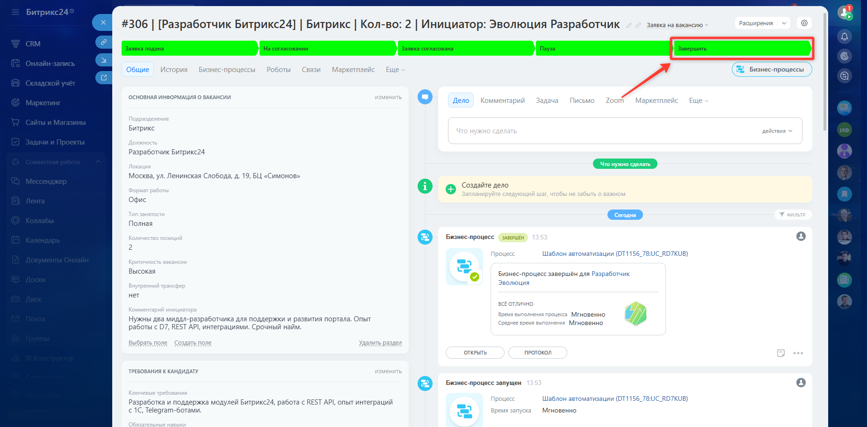Open the general chat bubble icon in the right sidebar
867x427 pixels.
pos(845,108)
